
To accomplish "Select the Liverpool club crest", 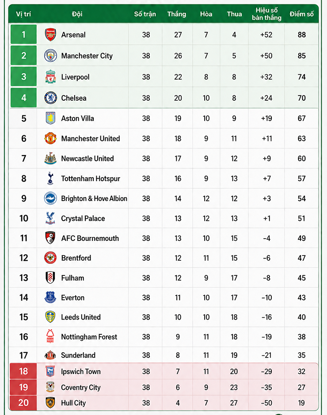I will click(50, 77).
